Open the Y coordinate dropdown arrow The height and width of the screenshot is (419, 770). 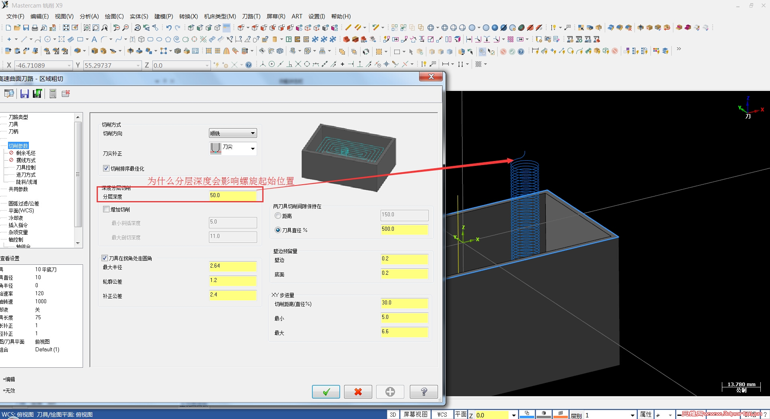pos(138,65)
